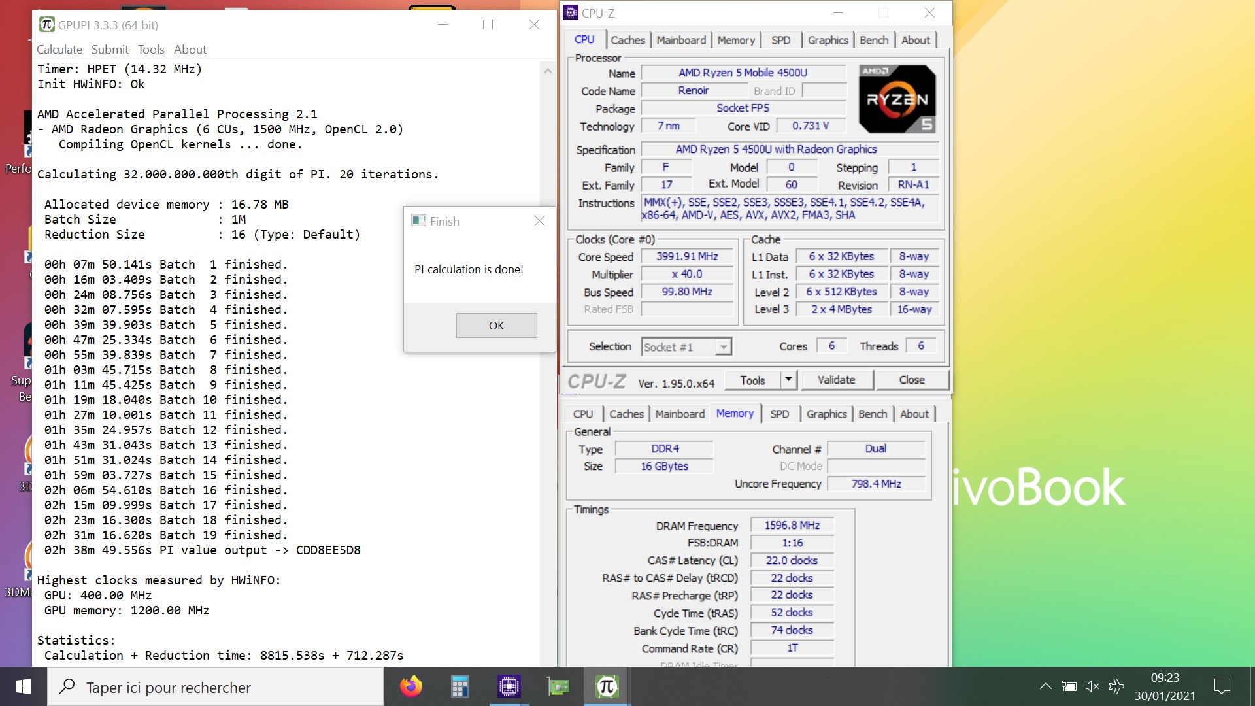The width and height of the screenshot is (1255, 706).
Task: Open the notification center icon
Action: point(1222,686)
